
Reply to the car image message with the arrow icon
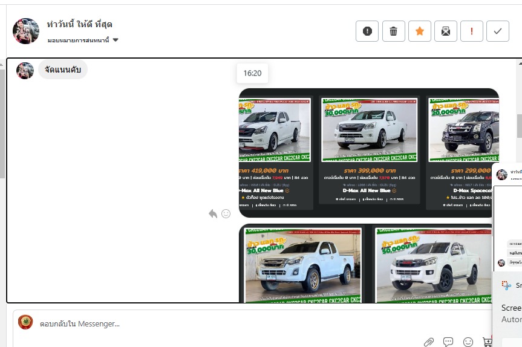213,213
